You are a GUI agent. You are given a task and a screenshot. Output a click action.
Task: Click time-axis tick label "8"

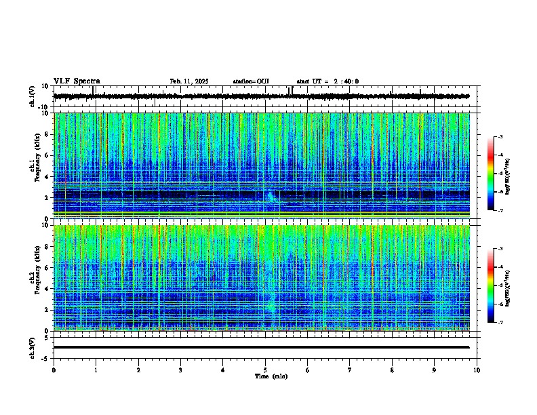point(392,370)
